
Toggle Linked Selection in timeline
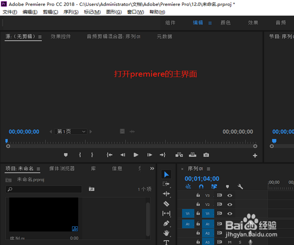[214, 187]
